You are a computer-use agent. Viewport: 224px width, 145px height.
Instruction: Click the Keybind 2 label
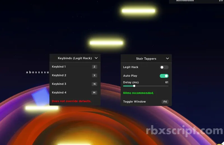pyautogui.click(x=59, y=75)
